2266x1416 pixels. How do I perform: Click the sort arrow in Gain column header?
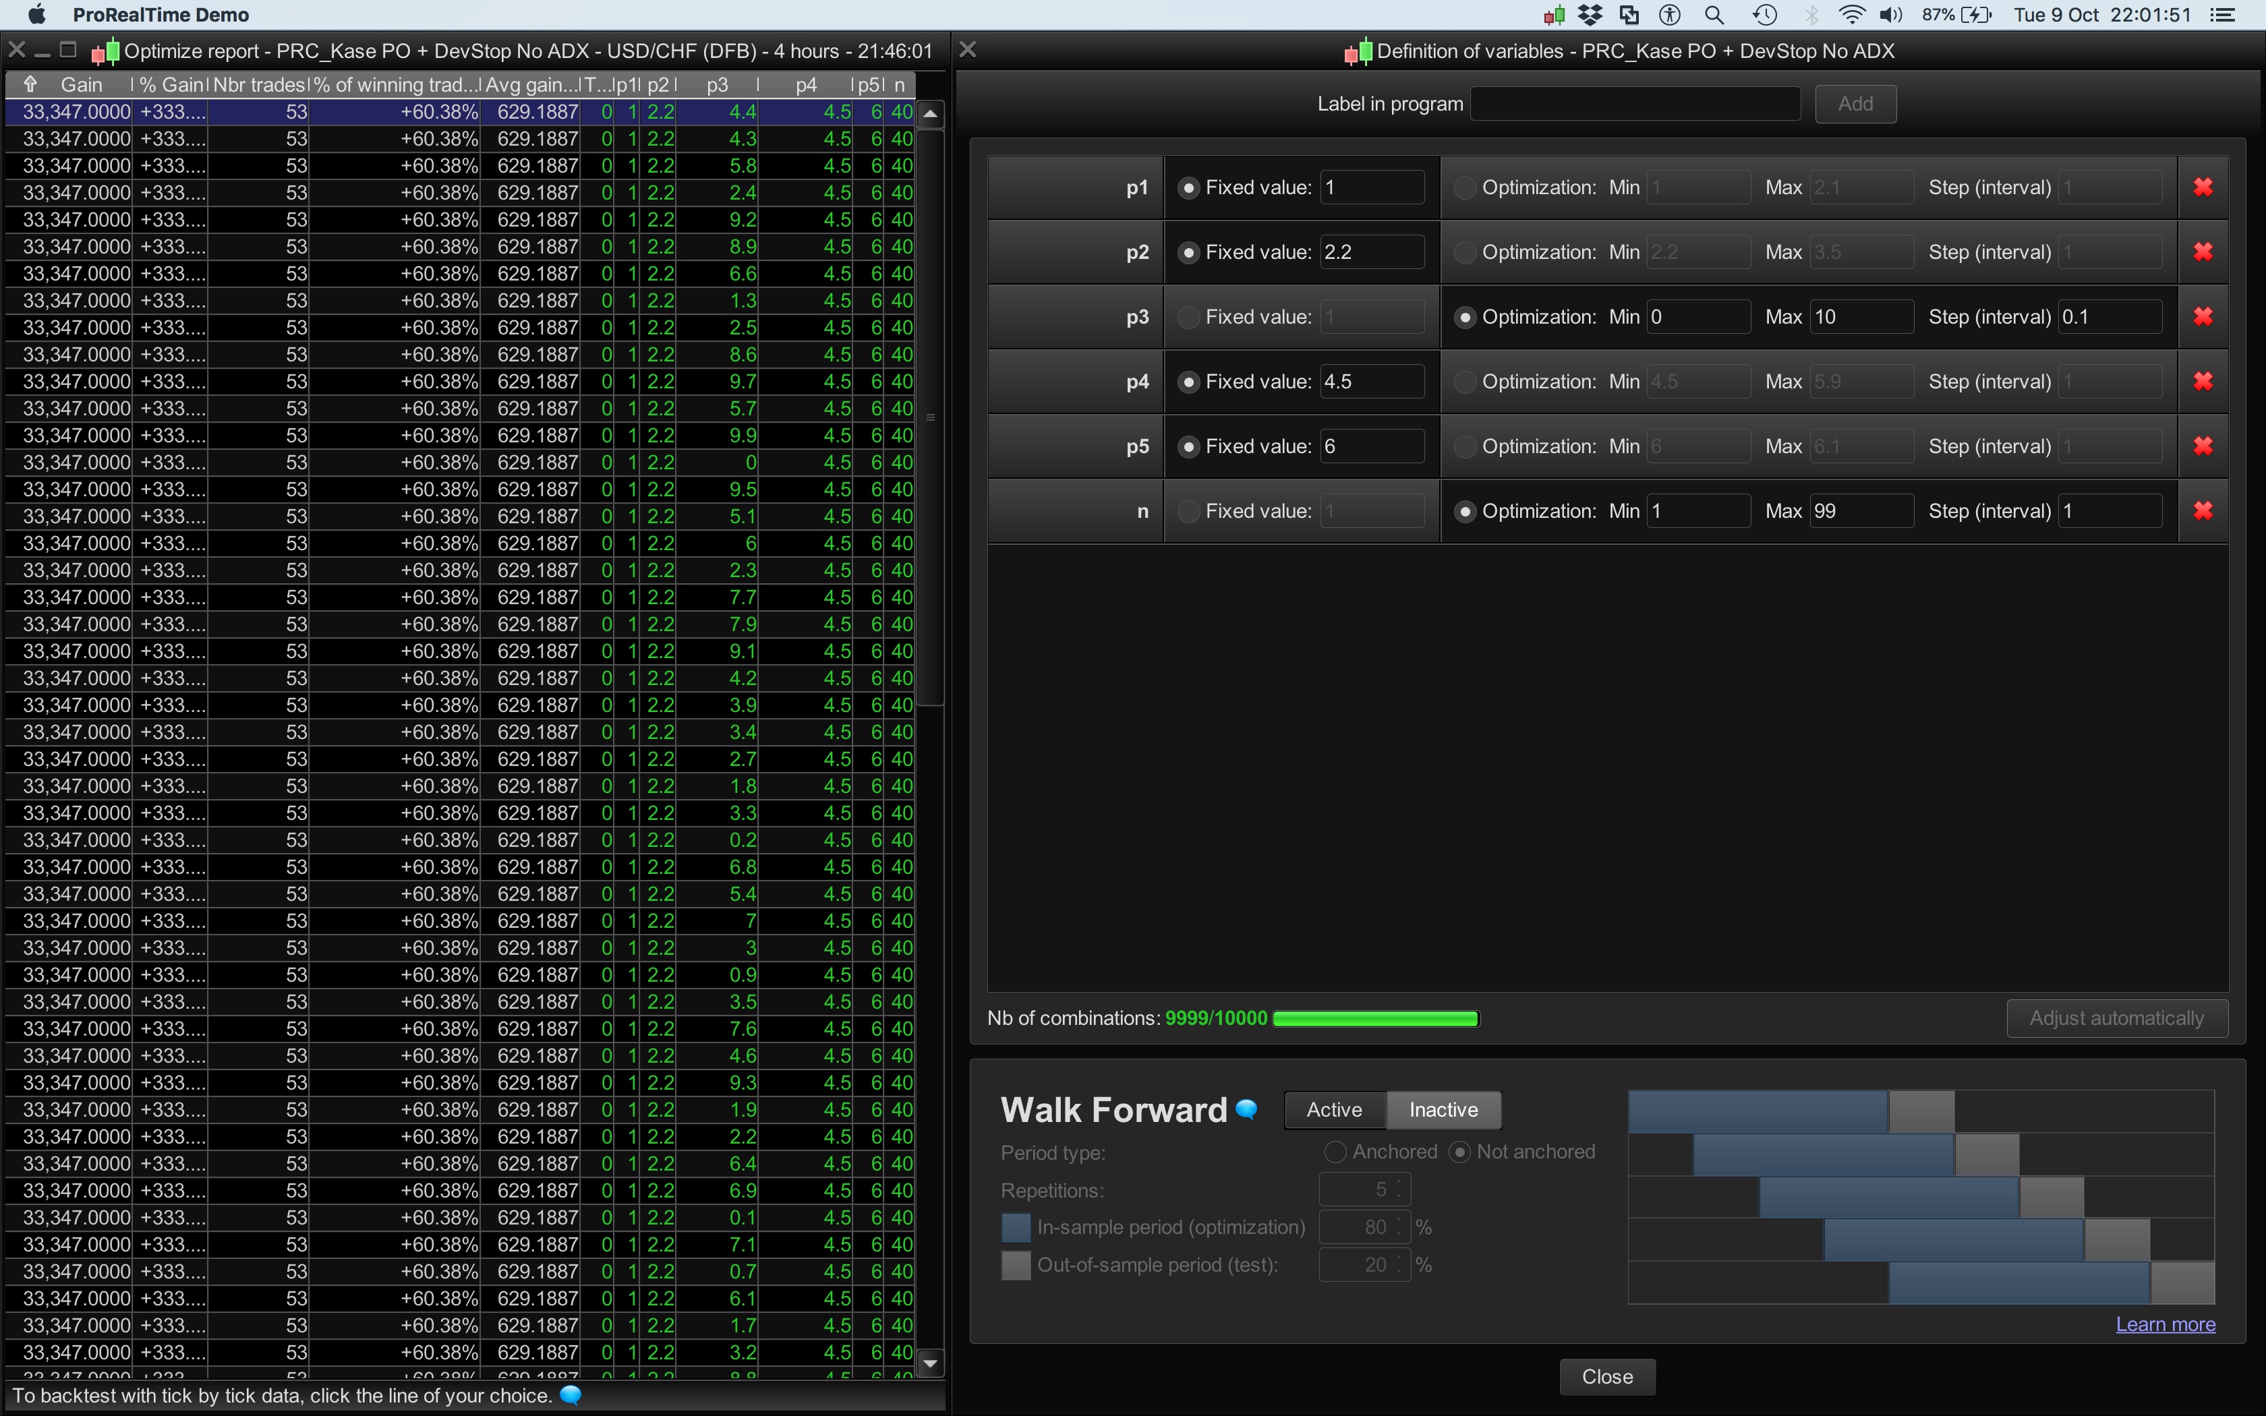30,84
